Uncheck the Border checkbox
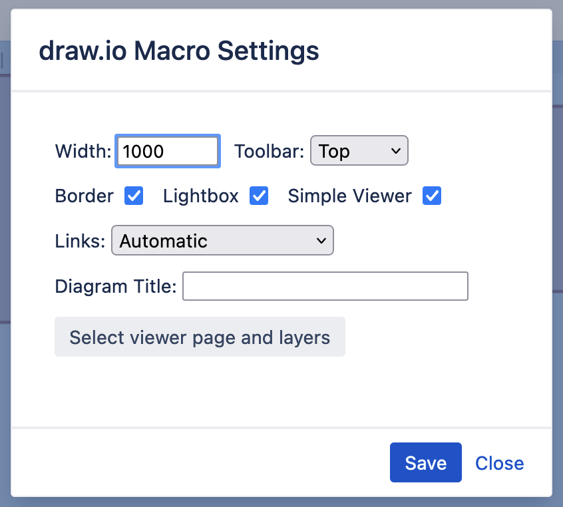The height and width of the screenshot is (507, 563). [134, 196]
